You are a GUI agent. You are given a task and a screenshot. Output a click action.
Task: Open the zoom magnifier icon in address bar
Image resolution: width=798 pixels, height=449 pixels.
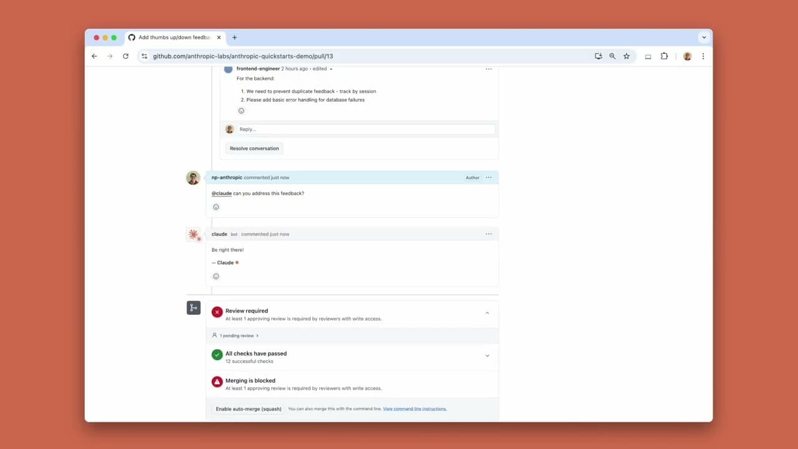coord(612,56)
